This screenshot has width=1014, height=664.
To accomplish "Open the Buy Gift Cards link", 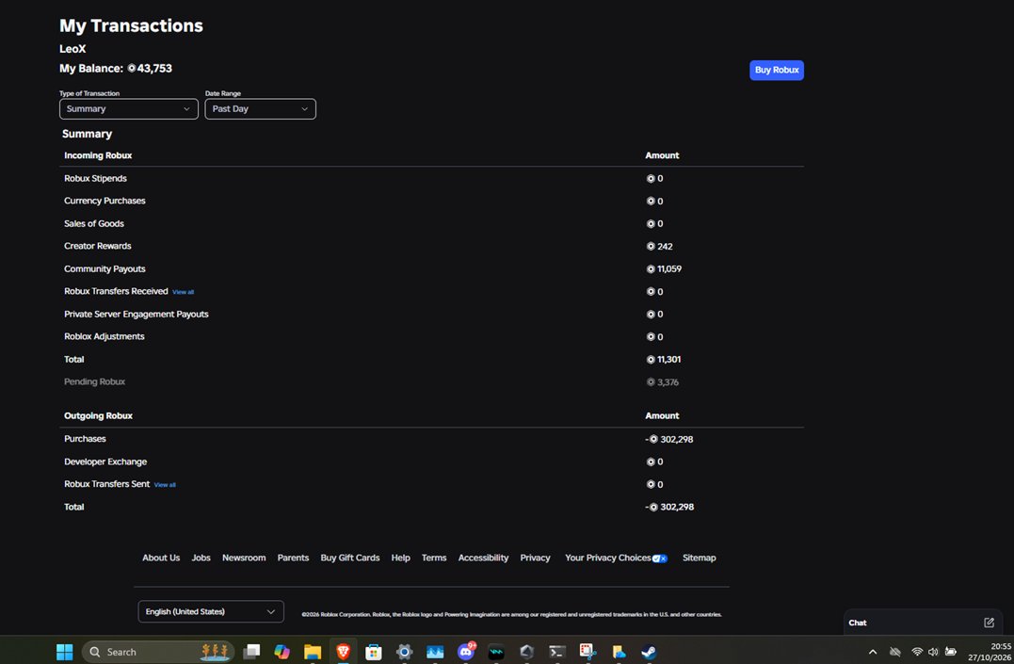I will 350,558.
